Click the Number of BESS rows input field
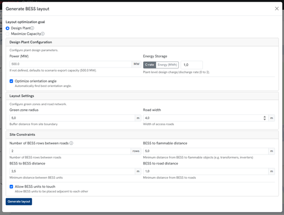Screen dimensions: 284x215 point(70,151)
